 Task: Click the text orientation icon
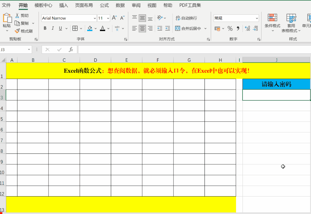pos(160,18)
